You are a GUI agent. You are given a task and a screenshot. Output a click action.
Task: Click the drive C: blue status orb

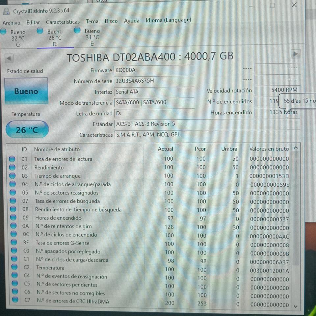point(3,31)
